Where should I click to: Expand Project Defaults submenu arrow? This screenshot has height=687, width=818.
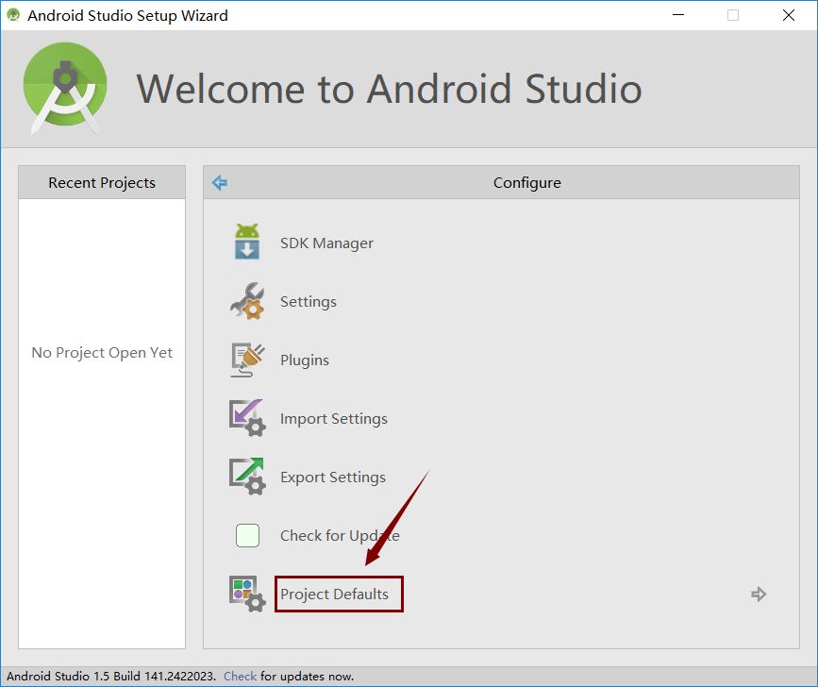pyautogui.click(x=759, y=595)
